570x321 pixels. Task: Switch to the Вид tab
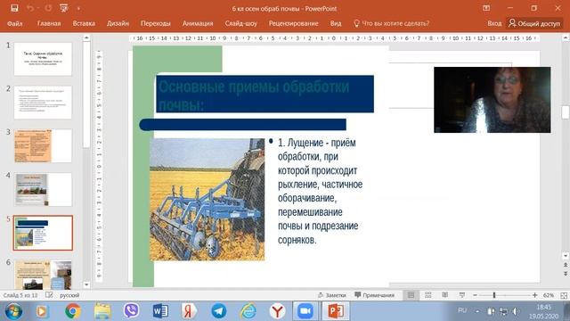[x=336, y=23]
